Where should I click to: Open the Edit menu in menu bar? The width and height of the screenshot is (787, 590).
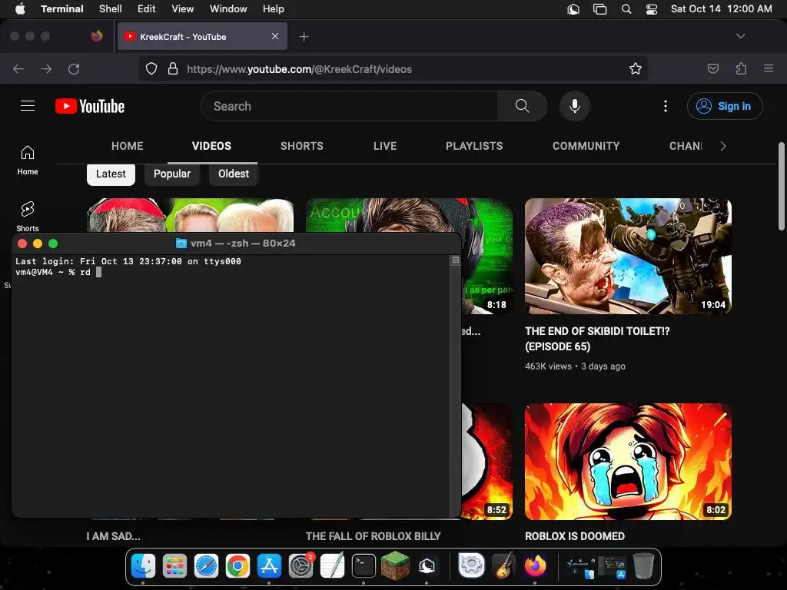point(147,8)
